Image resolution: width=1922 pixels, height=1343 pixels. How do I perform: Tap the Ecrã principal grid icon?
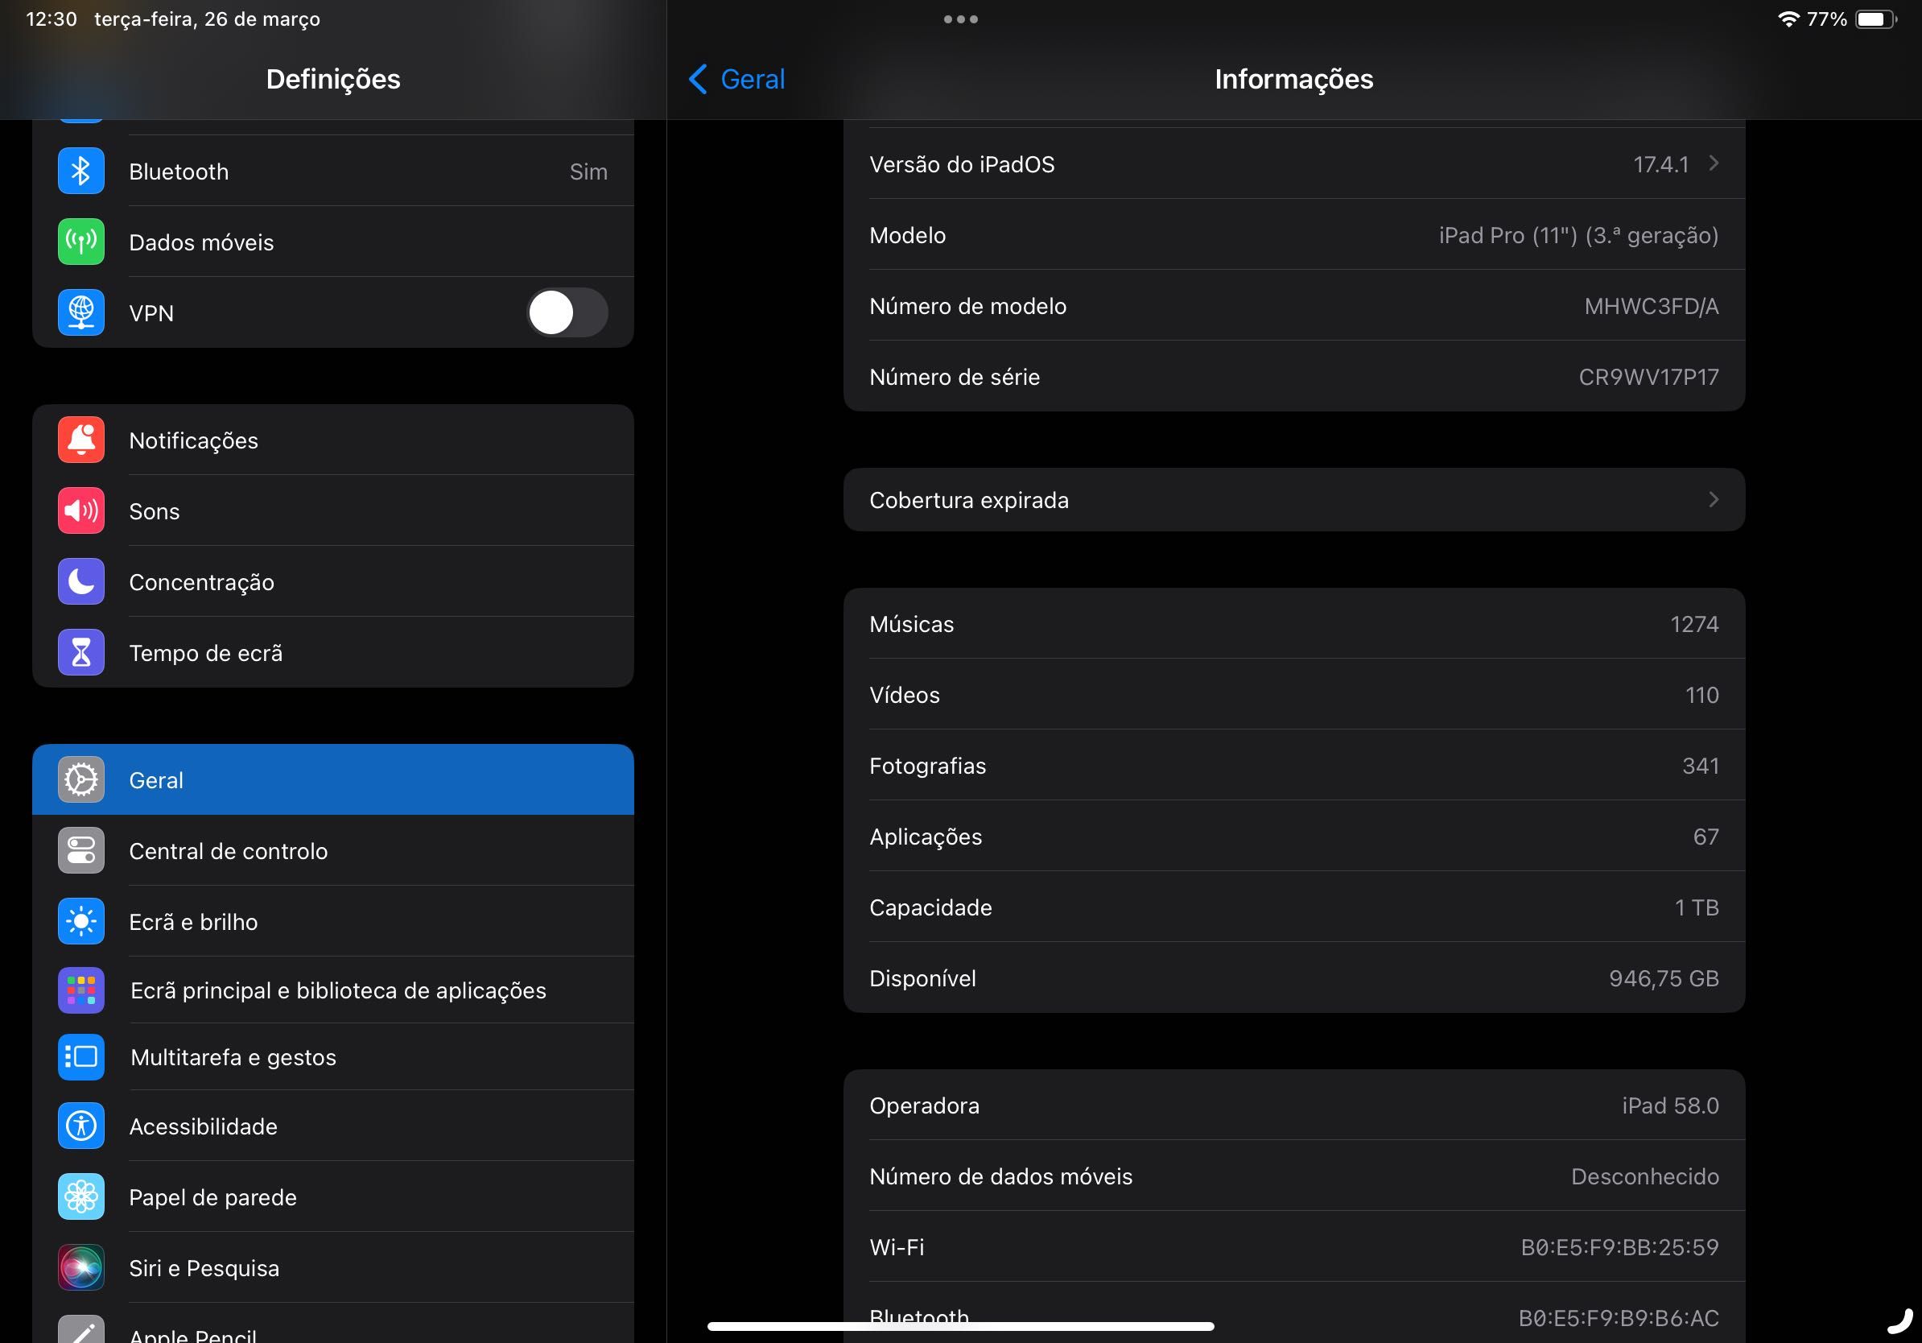point(81,990)
